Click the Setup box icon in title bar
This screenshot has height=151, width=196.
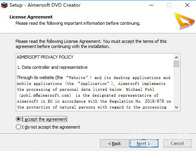tap(4, 5)
